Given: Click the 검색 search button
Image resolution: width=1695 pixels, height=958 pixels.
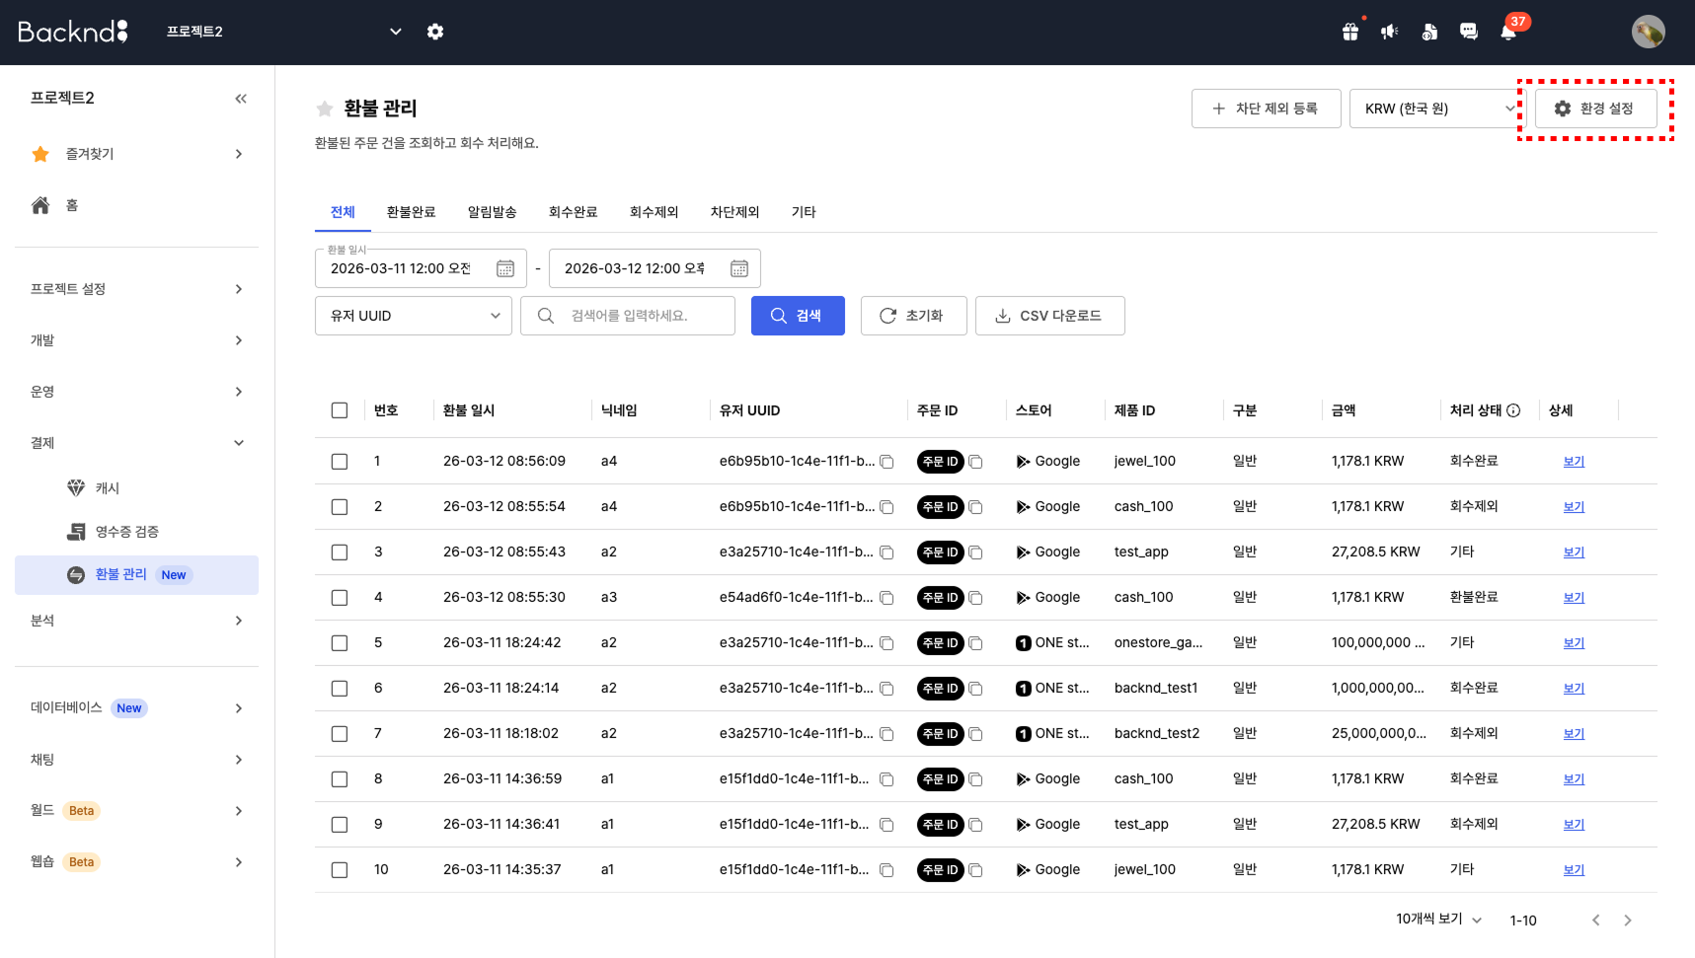Looking at the screenshot, I should 798,315.
